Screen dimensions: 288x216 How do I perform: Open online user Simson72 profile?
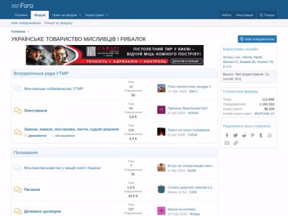(x=230, y=62)
